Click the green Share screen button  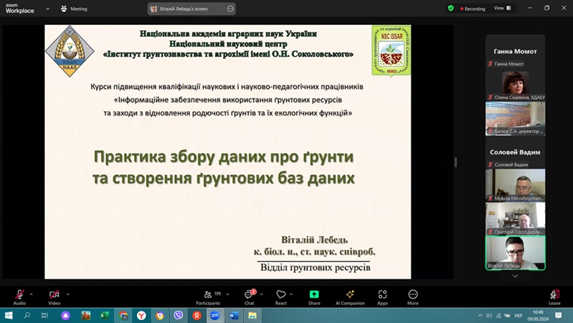314,297
